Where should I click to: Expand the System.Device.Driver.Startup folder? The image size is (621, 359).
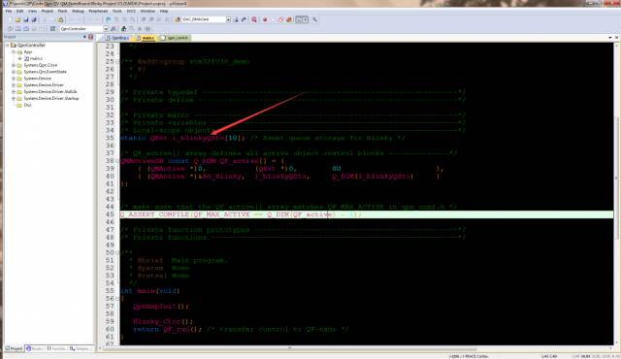tap(14, 98)
